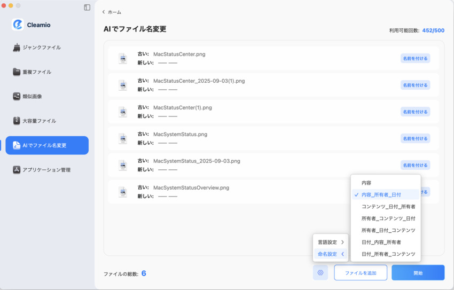Click the ジャンクファイル broom icon

tap(17, 48)
